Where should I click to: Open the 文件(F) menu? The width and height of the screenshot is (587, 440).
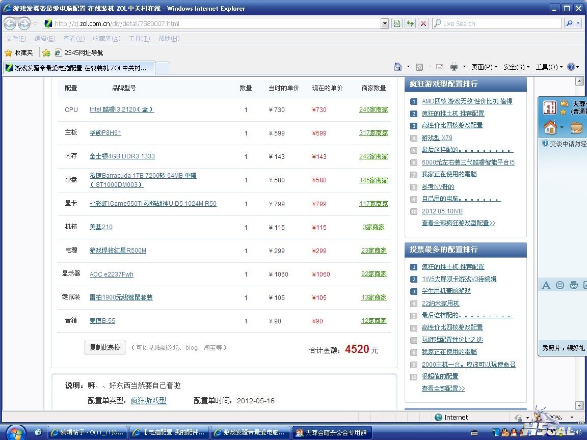coord(16,39)
